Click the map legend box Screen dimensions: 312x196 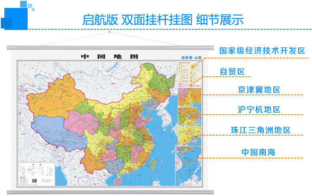pyautogui.click(x=37, y=174)
